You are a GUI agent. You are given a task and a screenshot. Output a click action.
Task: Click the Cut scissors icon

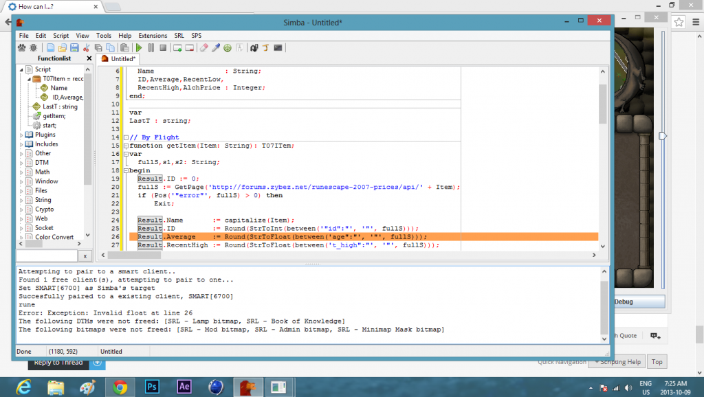point(87,48)
